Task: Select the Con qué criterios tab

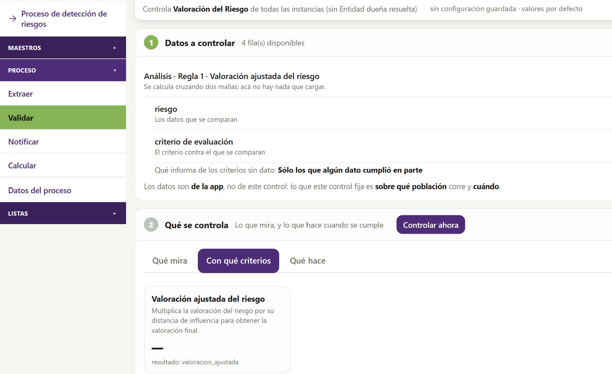Action: [x=238, y=261]
